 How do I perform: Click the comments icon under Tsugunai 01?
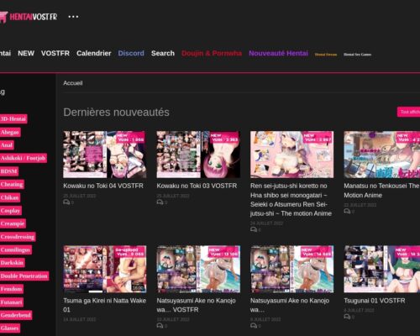coord(347,317)
